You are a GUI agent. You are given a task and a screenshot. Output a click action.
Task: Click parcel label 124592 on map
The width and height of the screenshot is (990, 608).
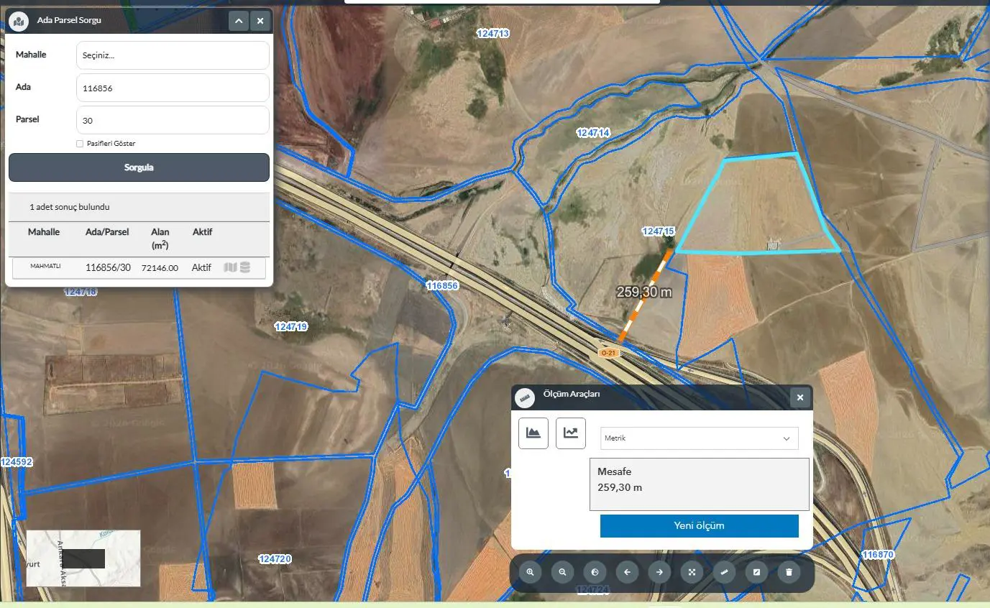click(x=17, y=462)
